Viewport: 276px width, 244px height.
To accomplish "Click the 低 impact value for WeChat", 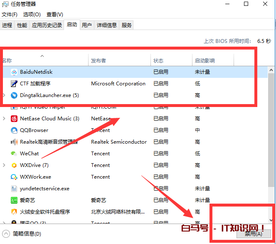I will pos(197,153).
